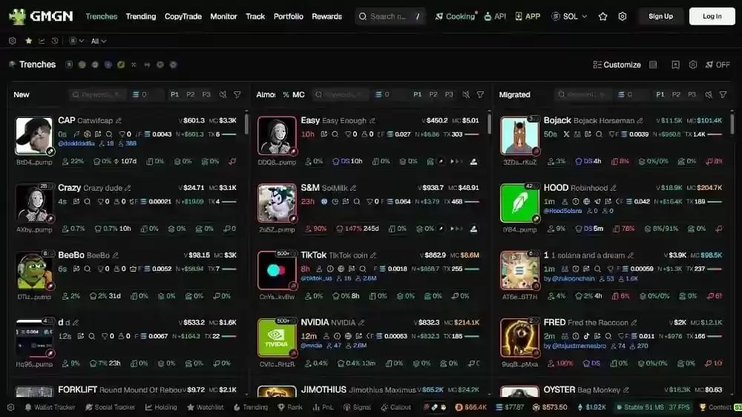The width and height of the screenshot is (742, 417).
Task: Switch Almost bonded sorting to MC
Action: tap(298, 94)
